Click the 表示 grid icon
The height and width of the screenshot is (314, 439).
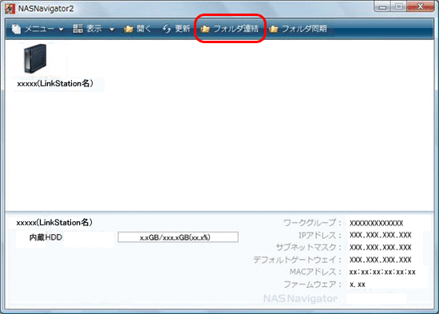pyautogui.click(x=78, y=29)
